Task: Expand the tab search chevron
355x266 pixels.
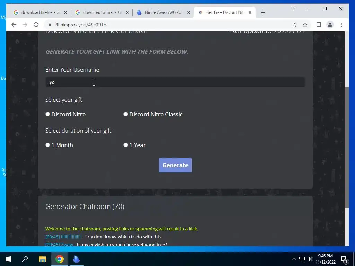Action: [x=293, y=9]
